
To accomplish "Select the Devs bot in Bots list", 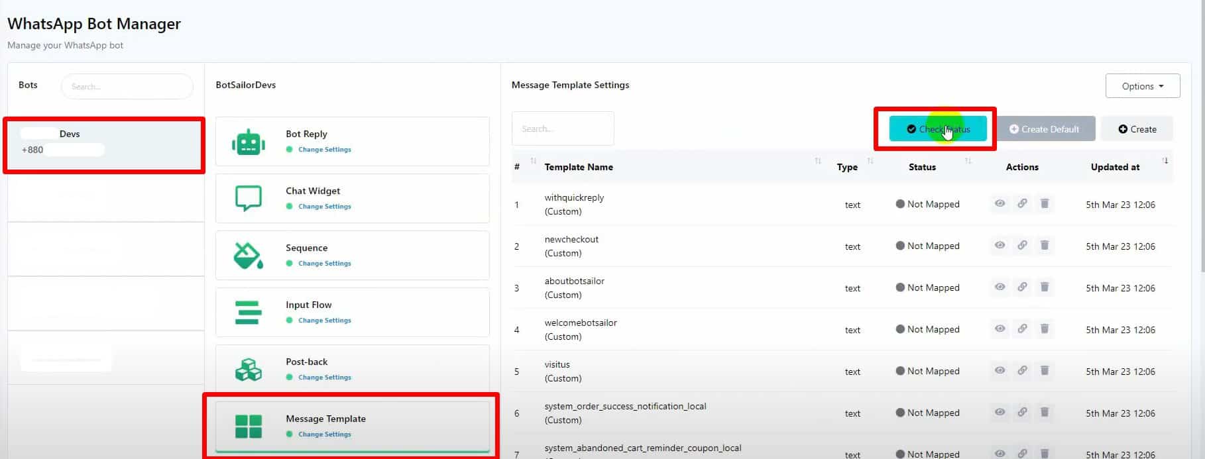I will point(104,142).
